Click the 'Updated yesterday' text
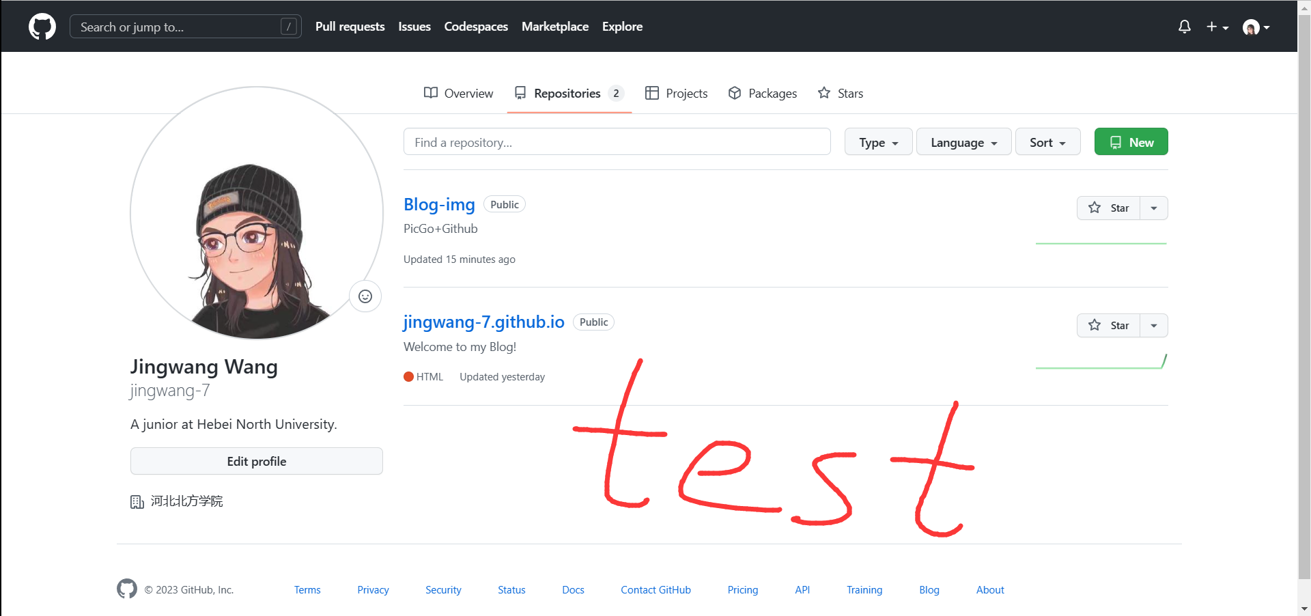The image size is (1311, 616). [x=503, y=377]
